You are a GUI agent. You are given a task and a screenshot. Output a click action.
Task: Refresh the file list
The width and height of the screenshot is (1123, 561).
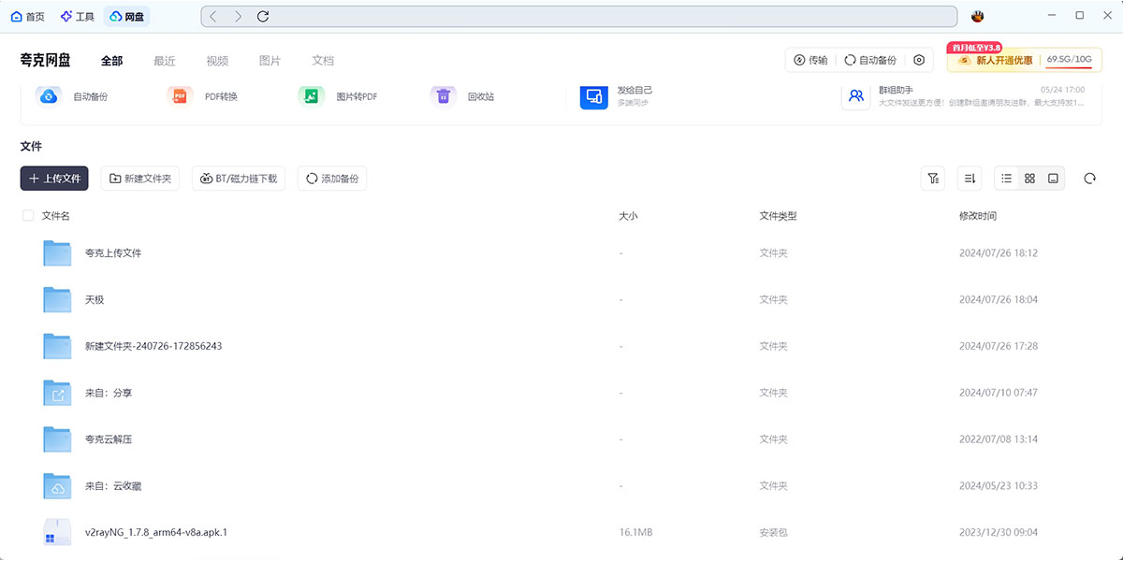pos(1089,179)
